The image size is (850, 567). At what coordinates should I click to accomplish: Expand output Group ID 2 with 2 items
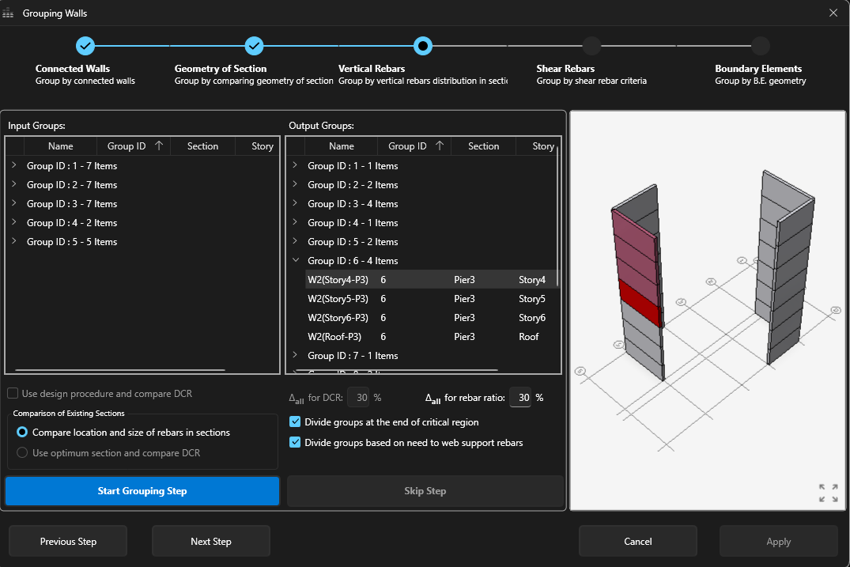(x=295, y=184)
